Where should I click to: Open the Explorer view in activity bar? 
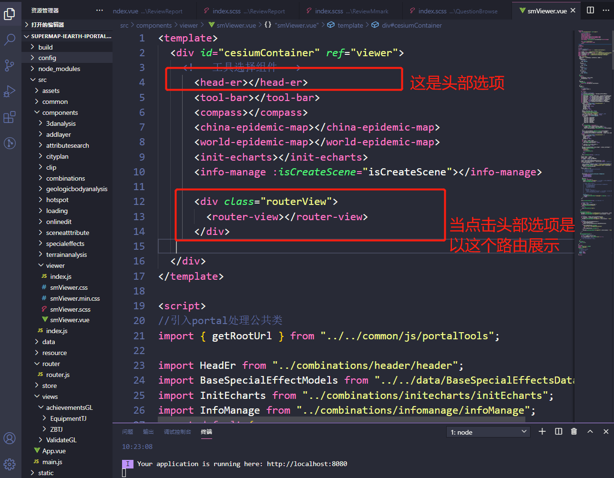click(10, 14)
